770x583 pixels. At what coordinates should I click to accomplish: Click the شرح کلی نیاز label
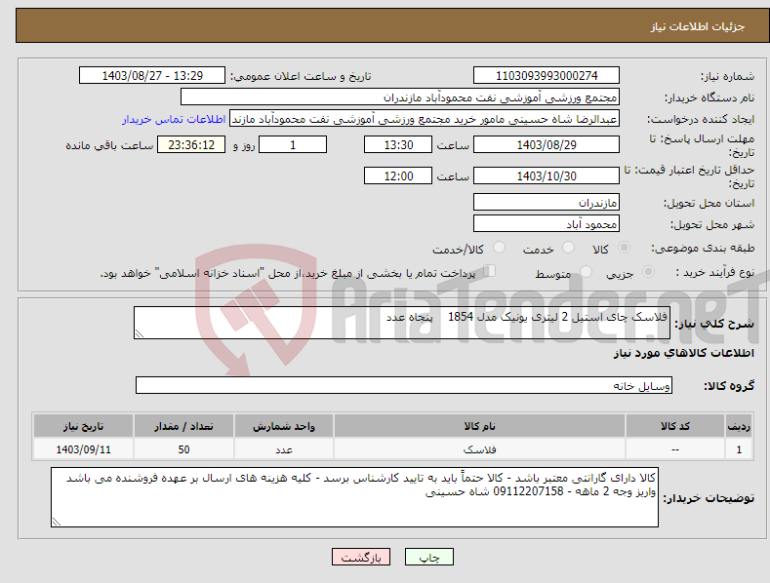point(714,324)
